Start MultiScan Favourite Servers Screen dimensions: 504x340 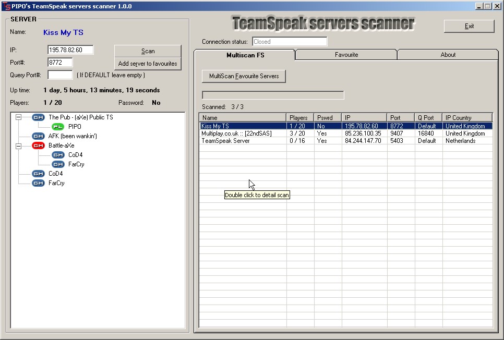click(x=244, y=76)
